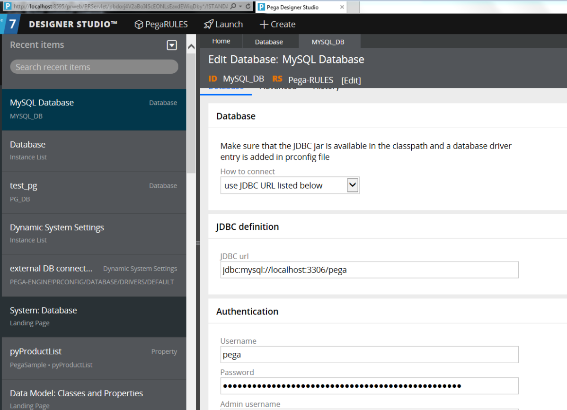The image size is (567, 410).
Task: Click the JDBC url input field
Action: click(369, 270)
